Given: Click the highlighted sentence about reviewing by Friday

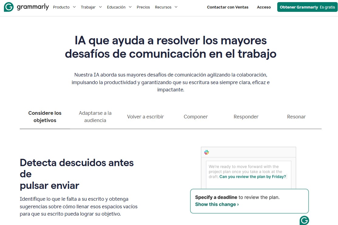Looking at the screenshot, I should 253,177.
